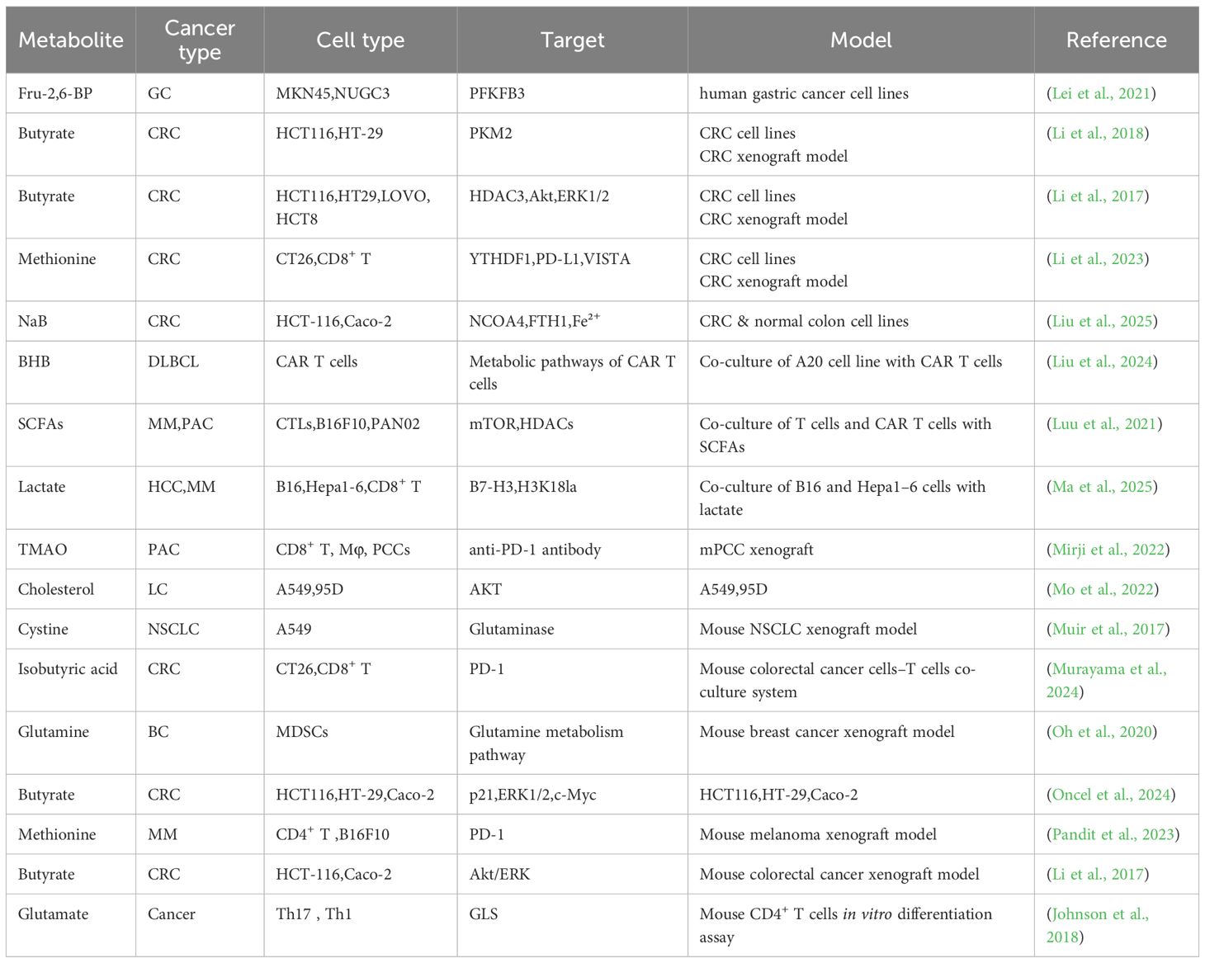Viewport: 1205px width, 963px height.
Task: Follow the Ma et al., 2025 reference
Action: coord(1102,486)
